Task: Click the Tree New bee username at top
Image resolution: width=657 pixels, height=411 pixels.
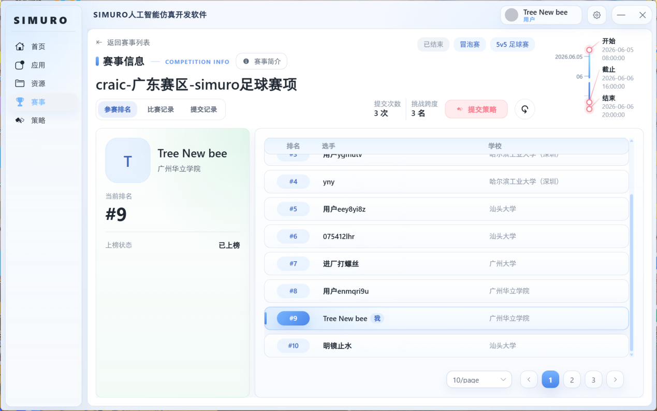Action: (x=545, y=12)
